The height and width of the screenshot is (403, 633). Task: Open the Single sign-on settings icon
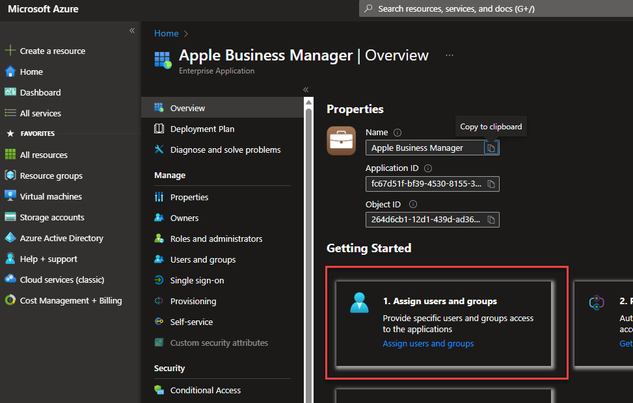click(x=159, y=280)
